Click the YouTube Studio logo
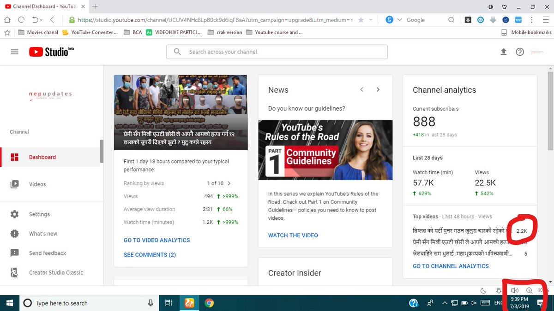The width and height of the screenshot is (554, 311). click(51, 52)
